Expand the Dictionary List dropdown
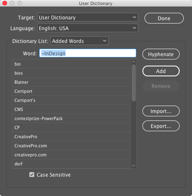192x196 pixels. pos(79,41)
